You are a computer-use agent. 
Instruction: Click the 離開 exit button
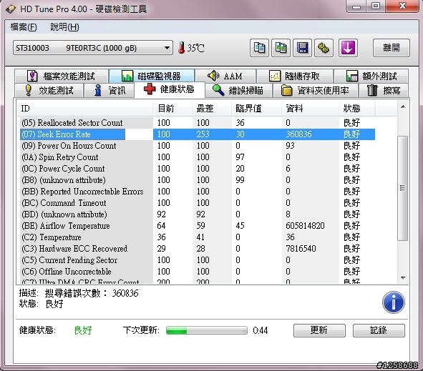(x=392, y=48)
